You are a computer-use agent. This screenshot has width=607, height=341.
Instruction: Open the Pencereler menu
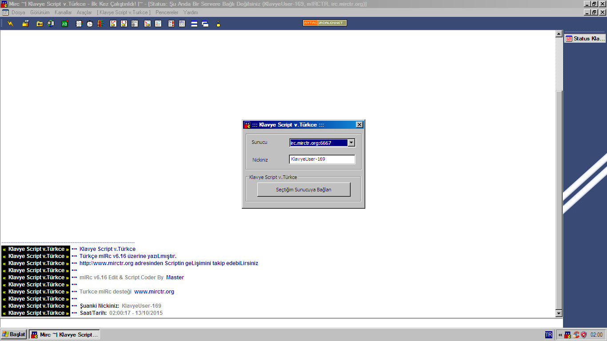pyautogui.click(x=167, y=12)
